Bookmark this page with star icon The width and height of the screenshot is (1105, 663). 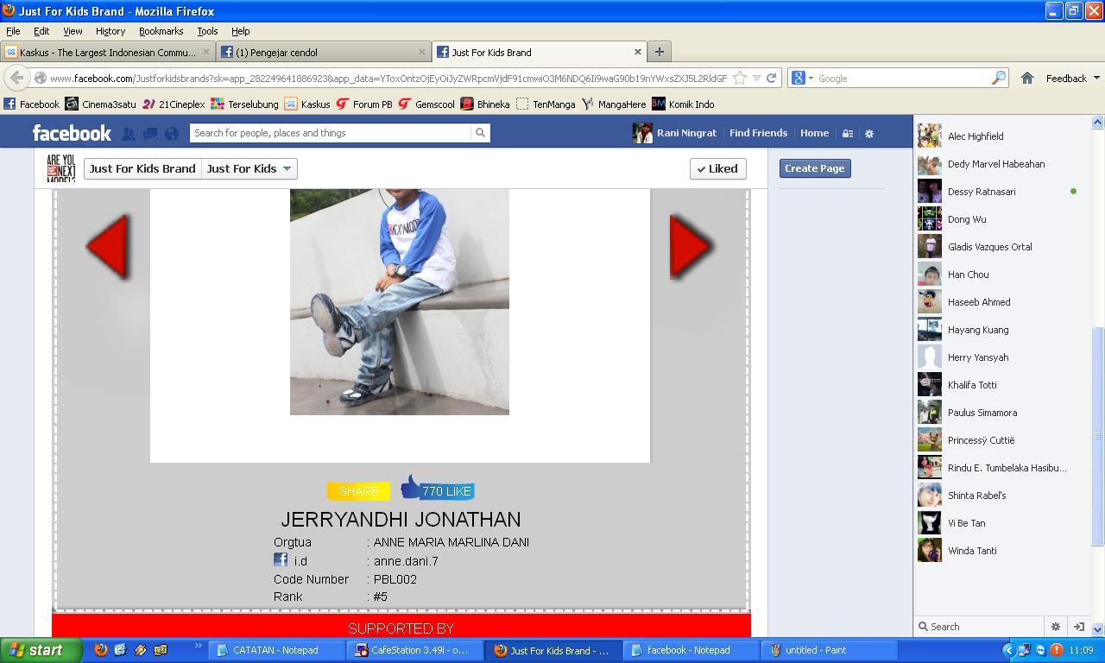pos(740,78)
